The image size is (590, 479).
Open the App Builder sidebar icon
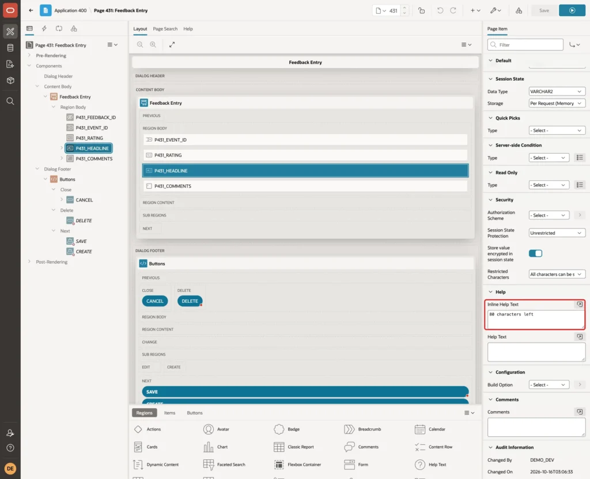(x=10, y=32)
